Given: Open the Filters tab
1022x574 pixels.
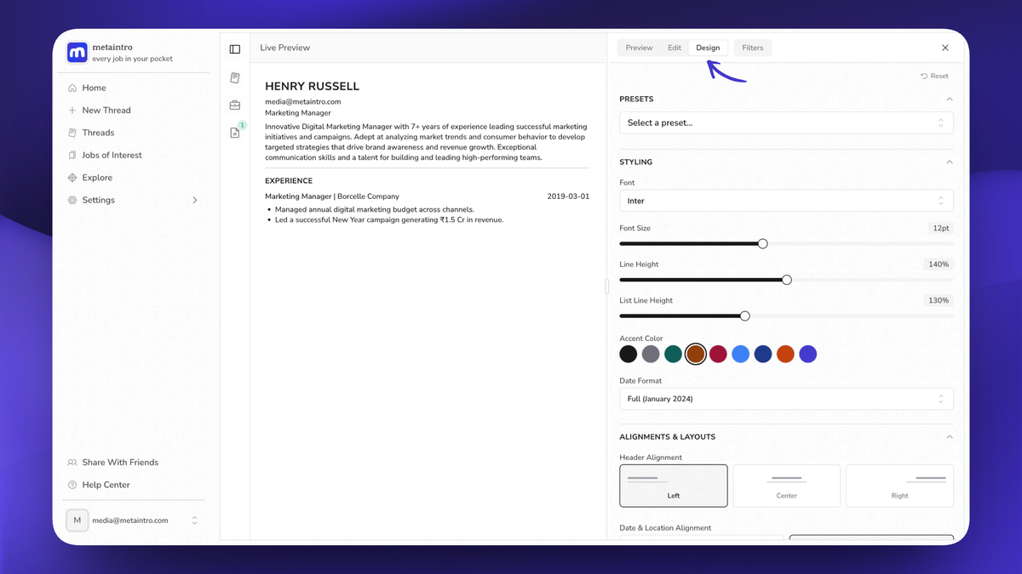Looking at the screenshot, I should pos(753,48).
